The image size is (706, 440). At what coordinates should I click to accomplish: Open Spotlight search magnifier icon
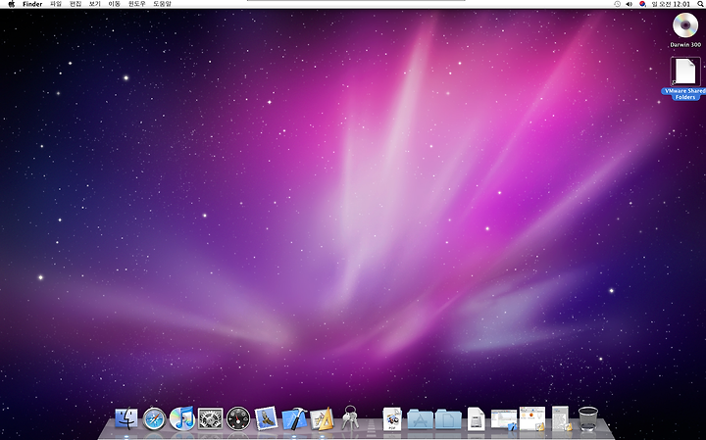(700, 4)
